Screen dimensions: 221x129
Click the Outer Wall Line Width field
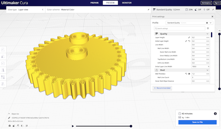[200, 52]
